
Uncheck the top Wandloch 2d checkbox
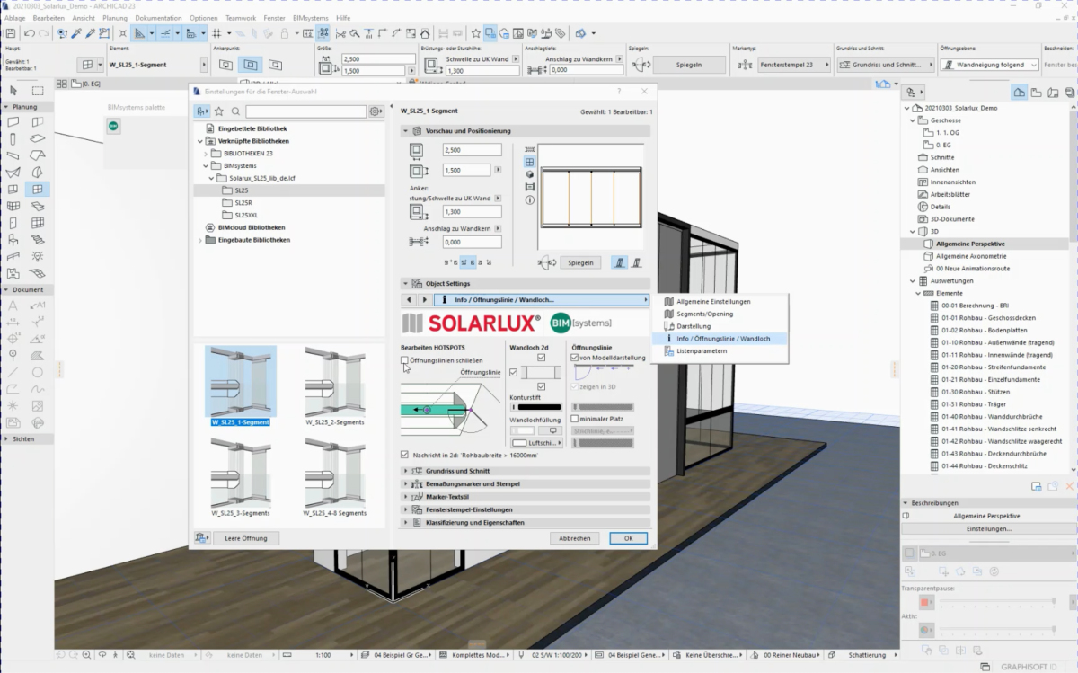click(x=542, y=358)
